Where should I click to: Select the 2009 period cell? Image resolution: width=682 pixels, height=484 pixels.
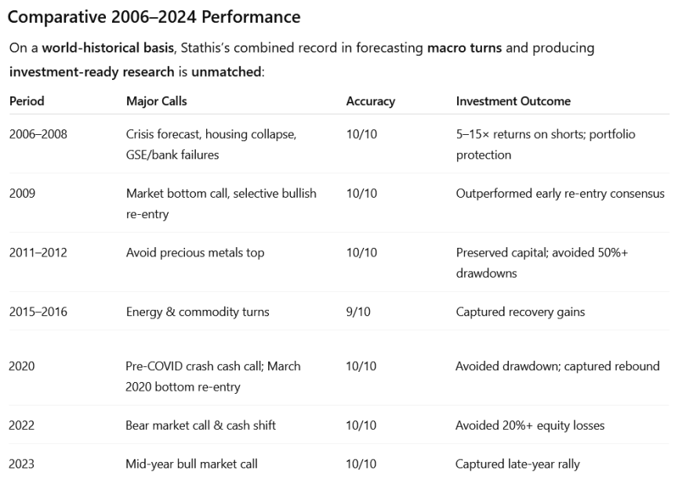click(x=22, y=193)
